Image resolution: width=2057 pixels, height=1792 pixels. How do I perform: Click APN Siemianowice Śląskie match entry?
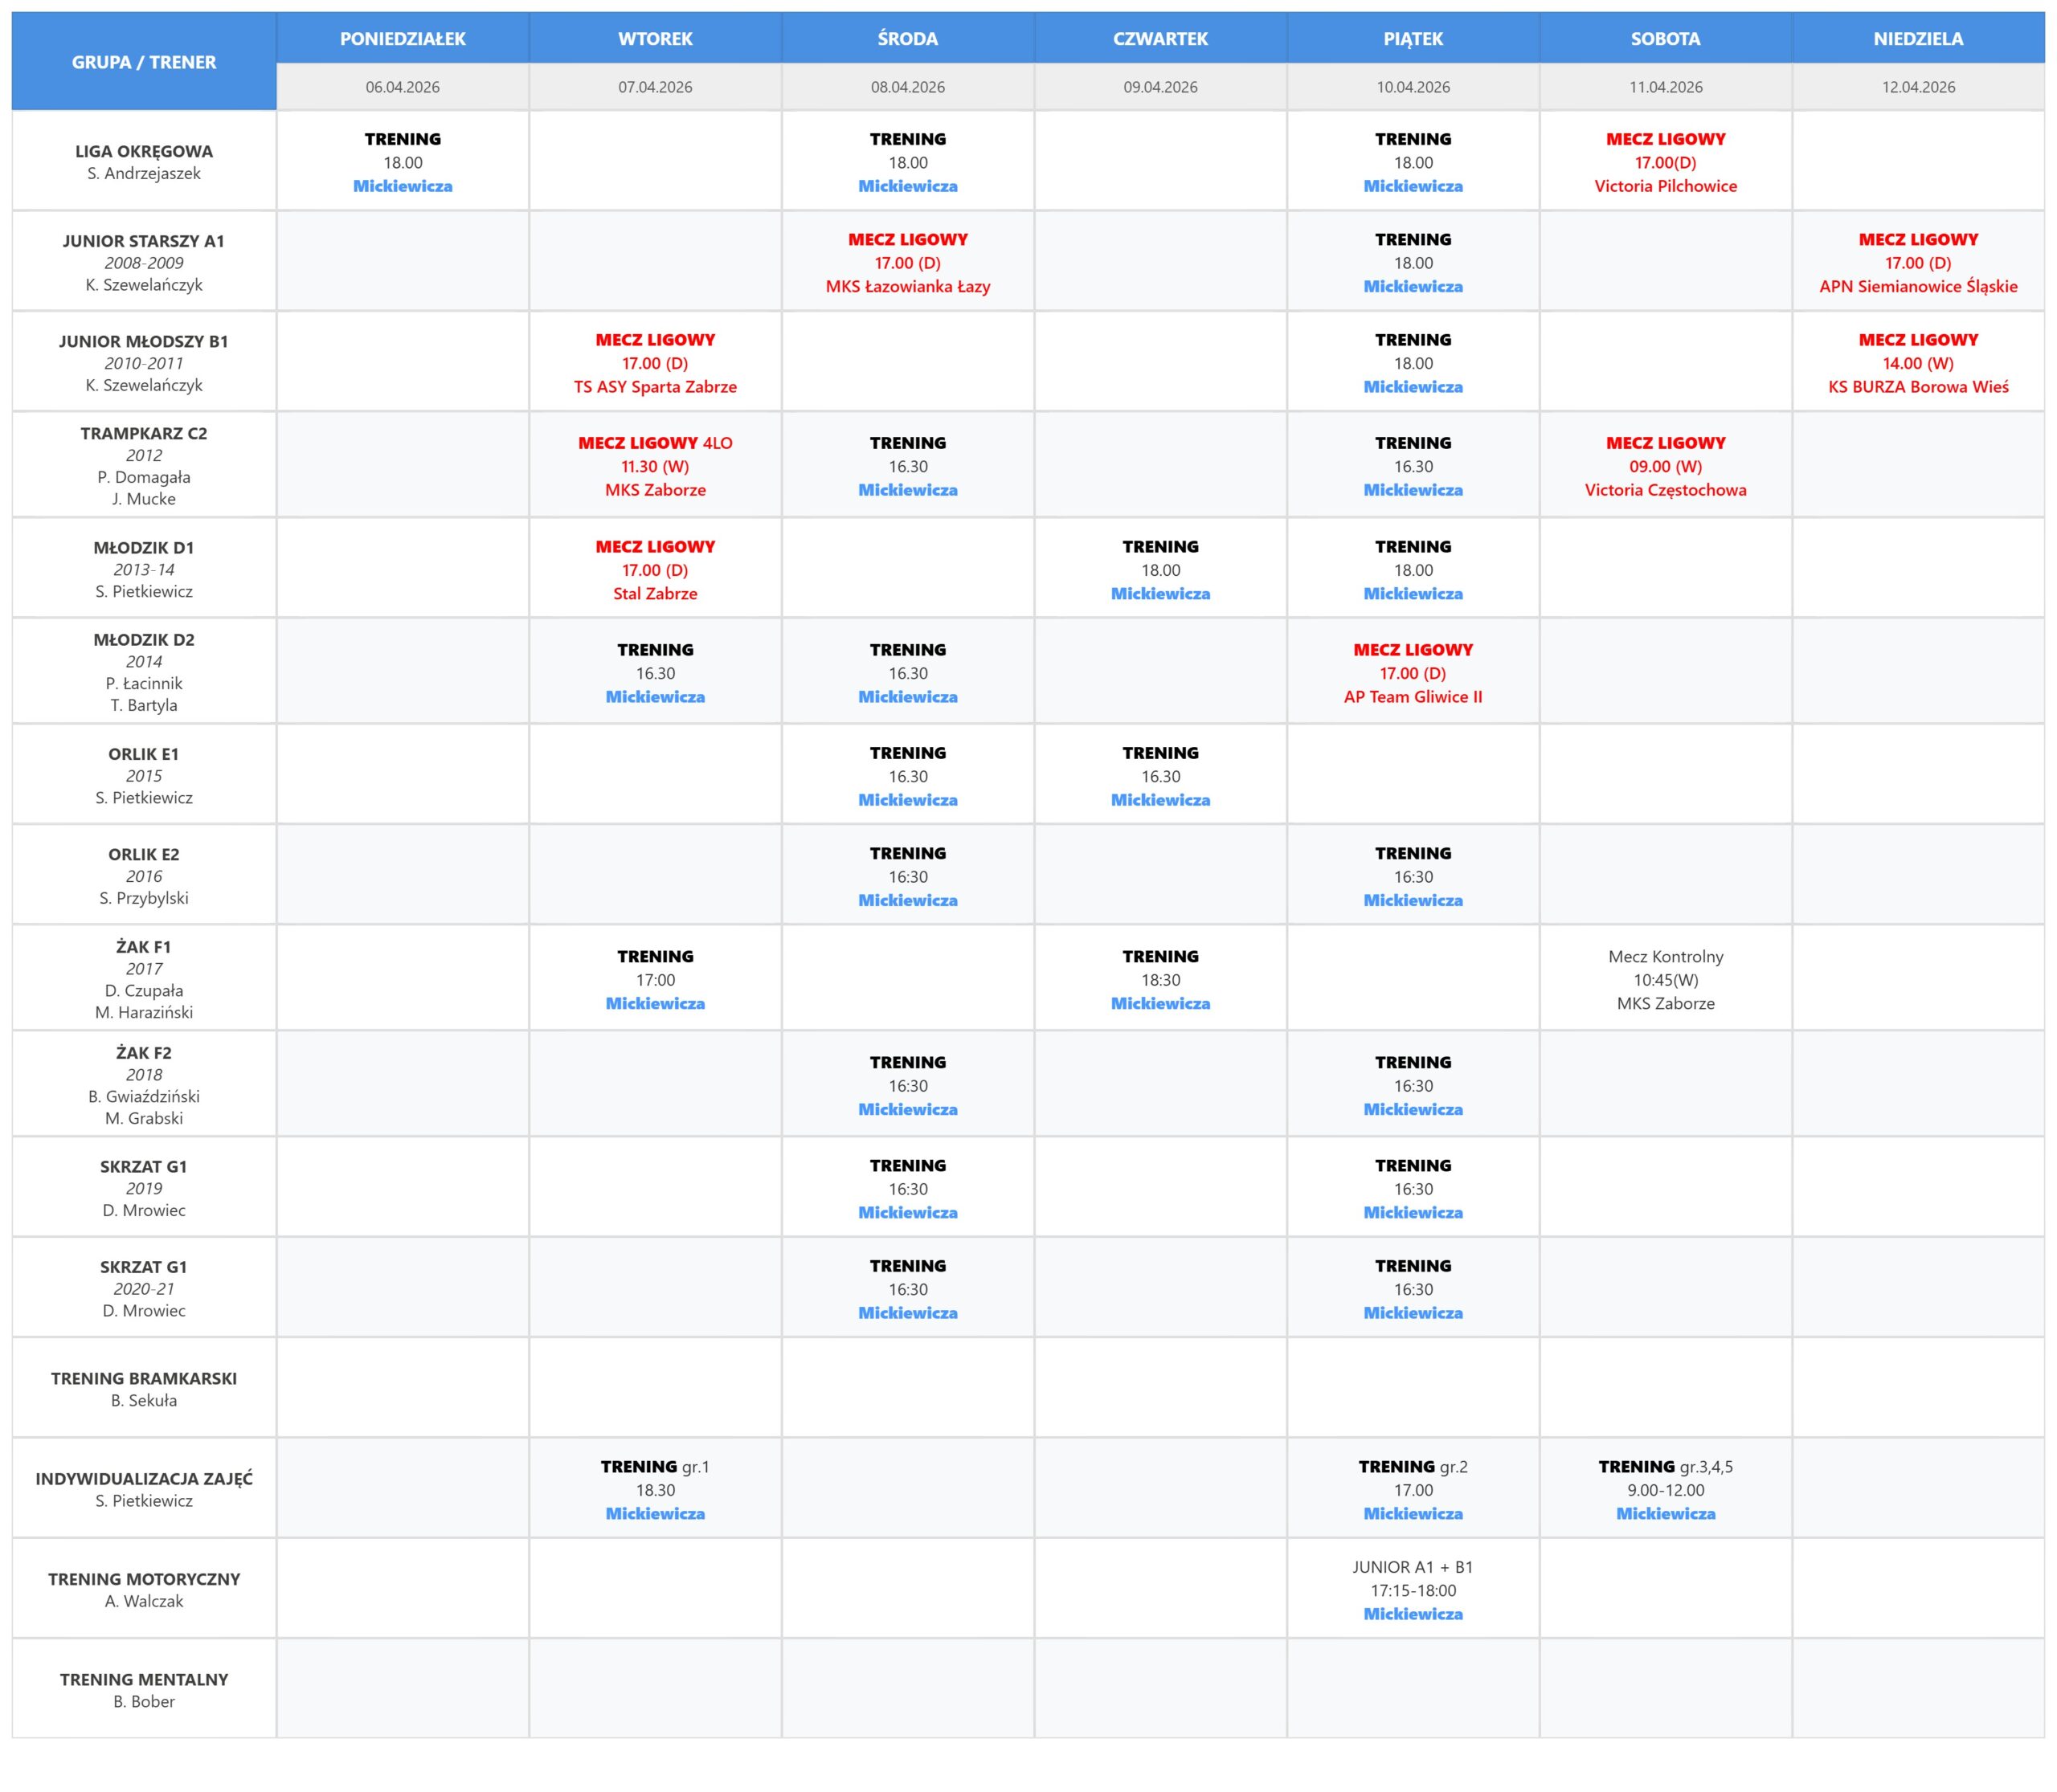click(1917, 286)
